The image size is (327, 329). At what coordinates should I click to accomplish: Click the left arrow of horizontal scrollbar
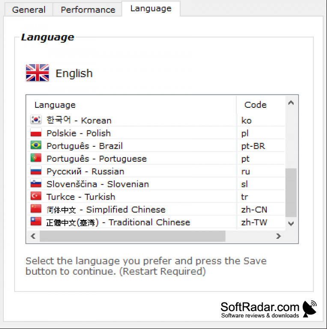click(x=33, y=236)
